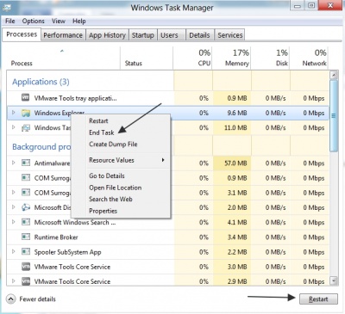Choose Search the Web menu entry
This screenshot has height=314, width=345.
(110, 199)
